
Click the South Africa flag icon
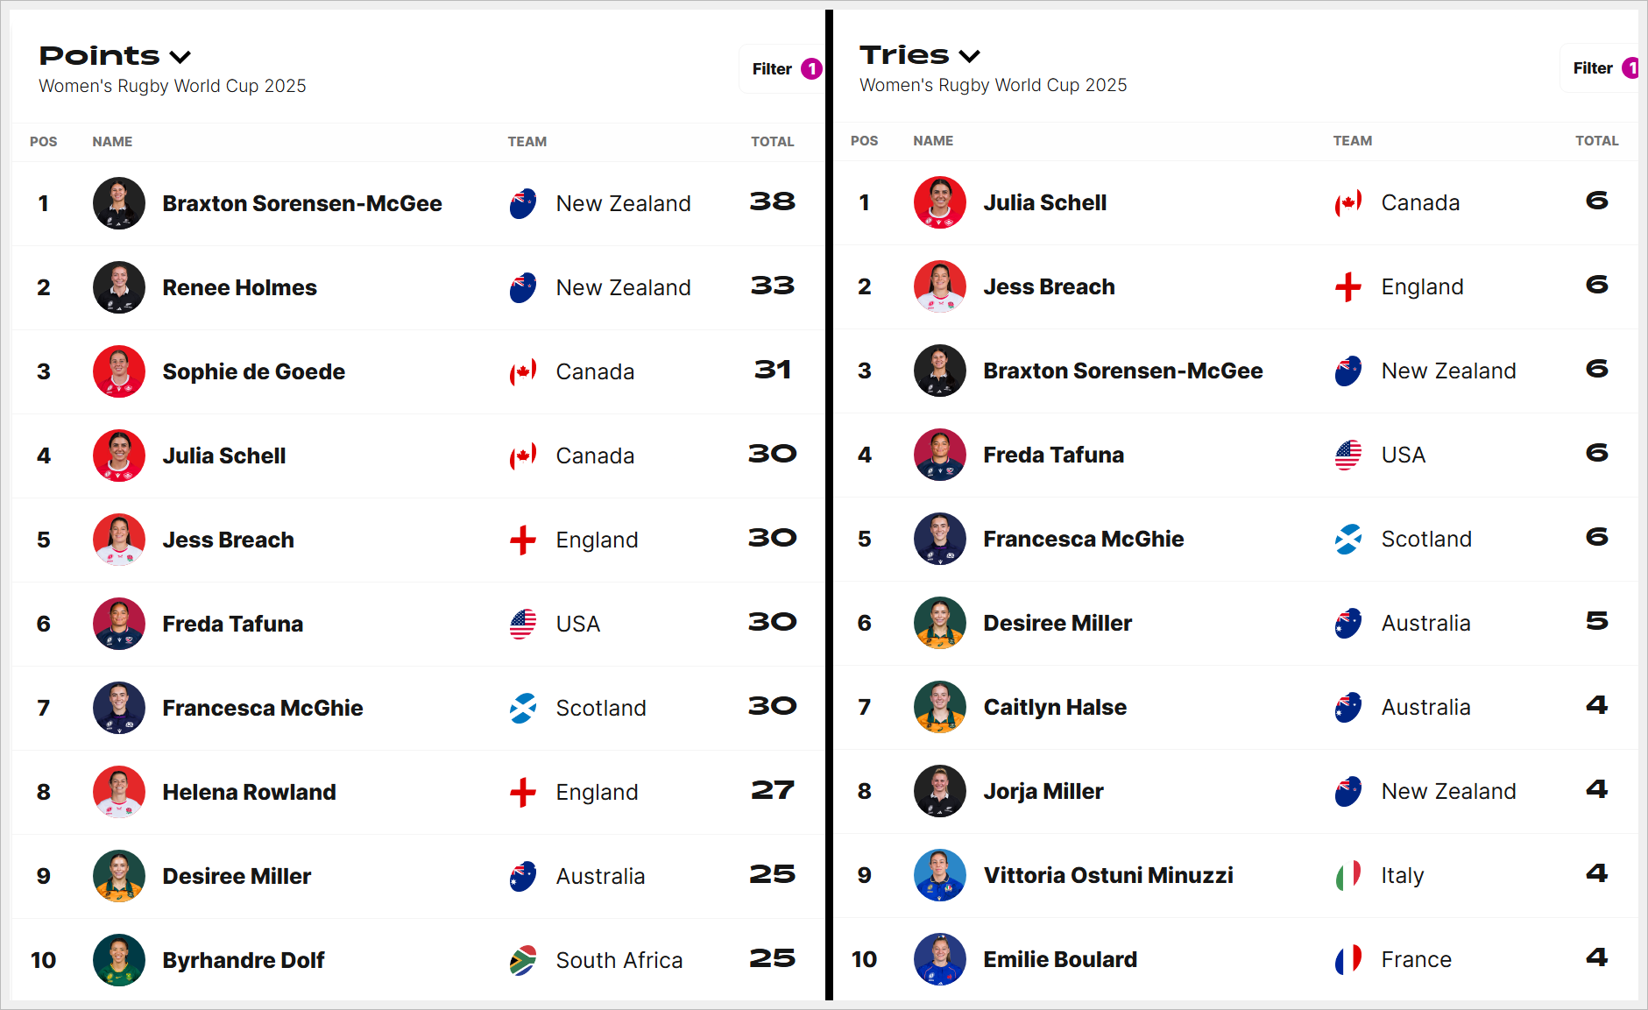tap(523, 960)
